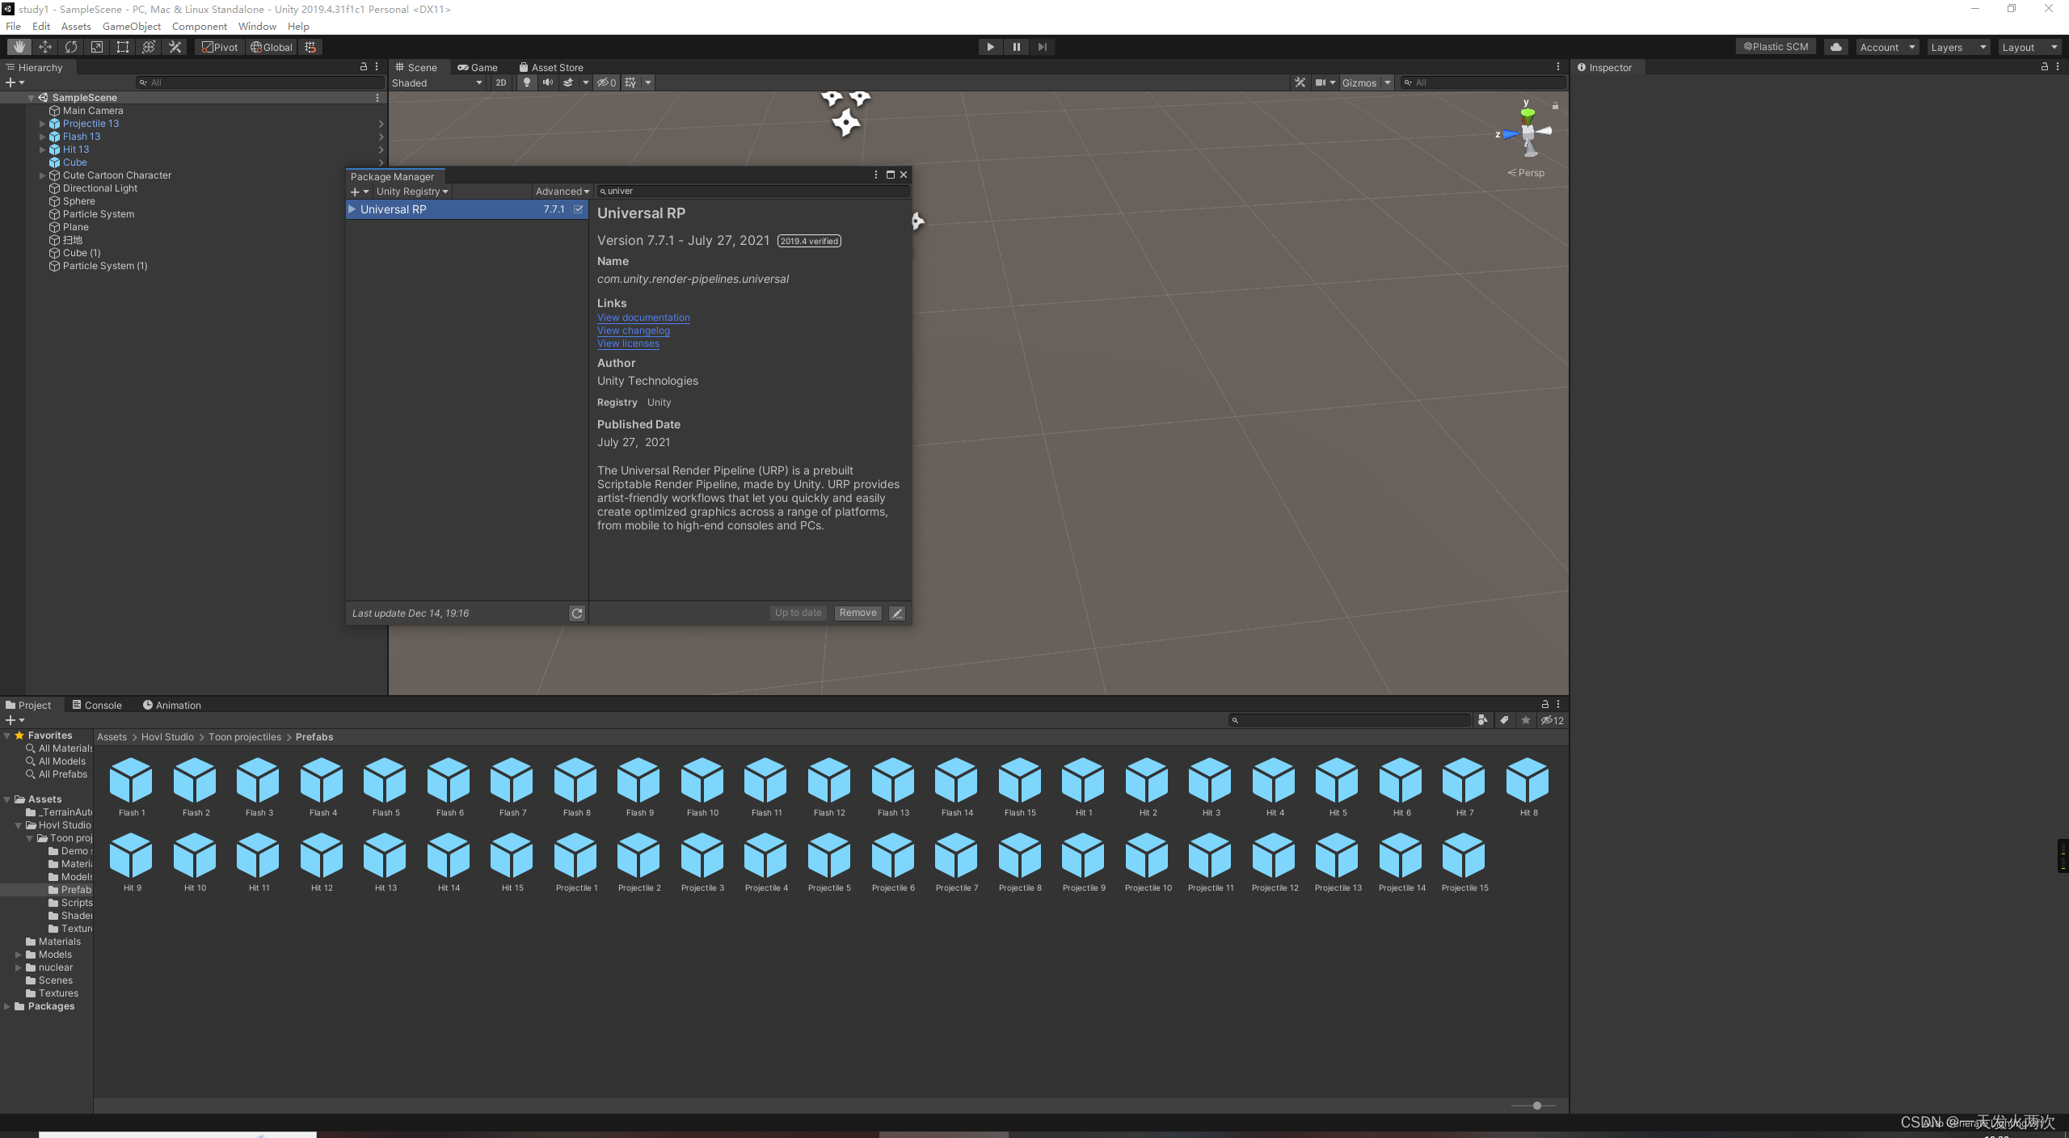The image size is (2069, 1138).
Task: Select the Scale tool
Action: click(97, 47)
